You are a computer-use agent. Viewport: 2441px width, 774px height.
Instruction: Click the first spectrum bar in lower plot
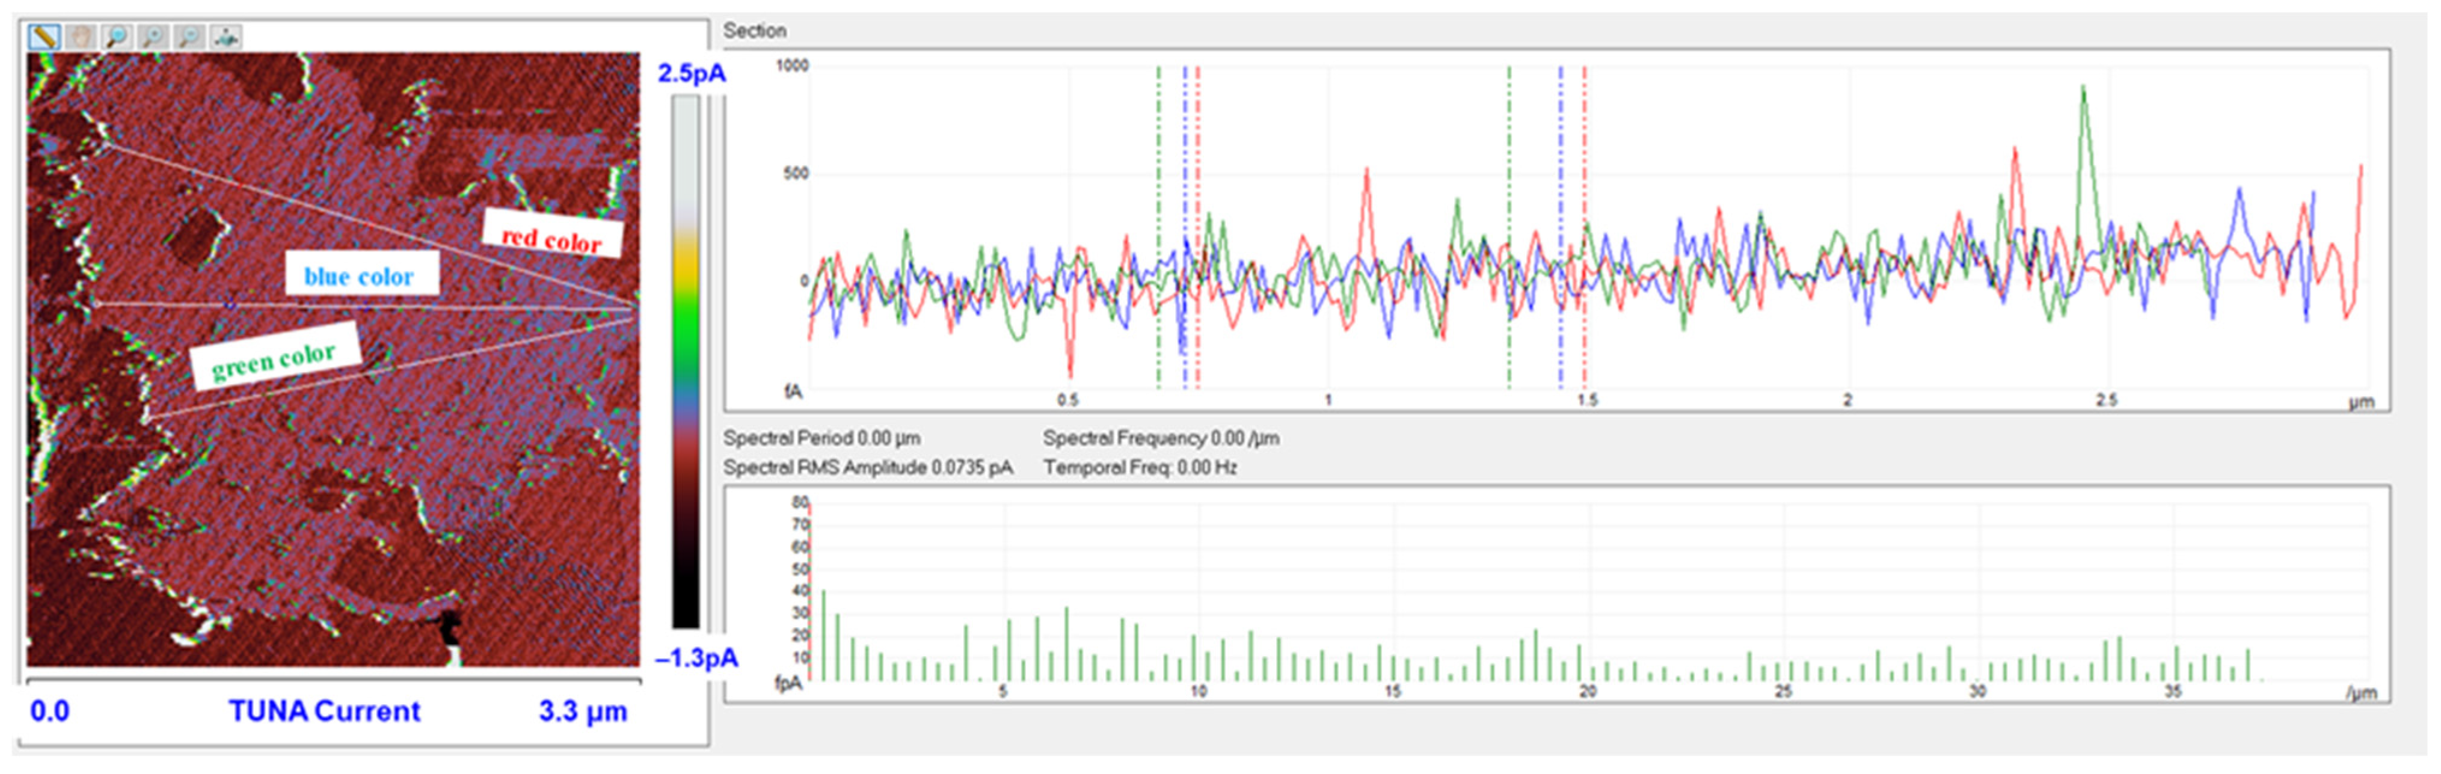[823, 634]
